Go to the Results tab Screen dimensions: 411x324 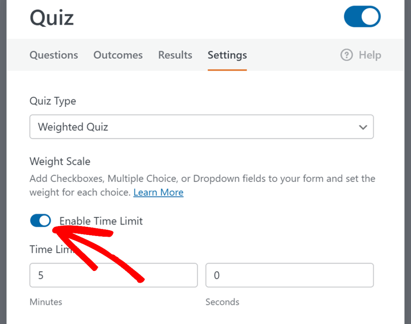click(175, 55)
